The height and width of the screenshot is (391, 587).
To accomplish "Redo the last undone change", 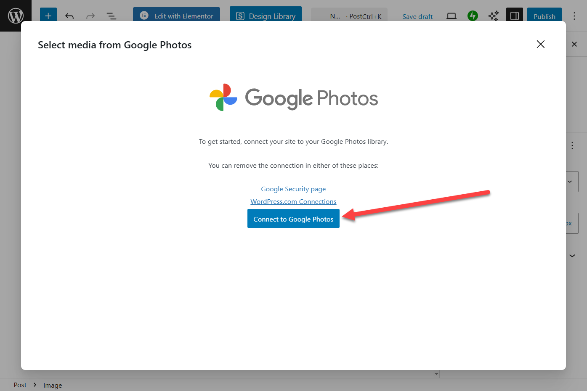I will coord(90,16).
